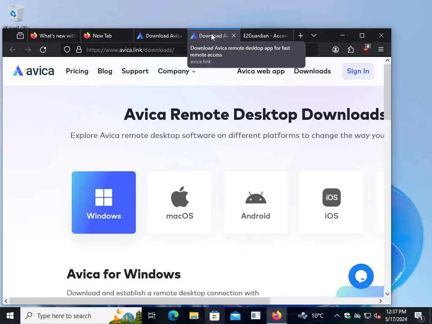Expand the Company menu
This screenshot has height=324, width=432.
coord(176,71)
